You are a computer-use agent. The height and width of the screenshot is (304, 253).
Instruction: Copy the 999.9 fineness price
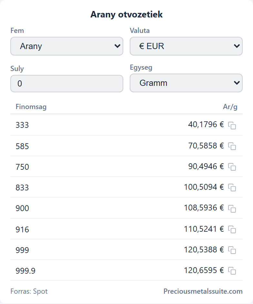tap(232, 271)
